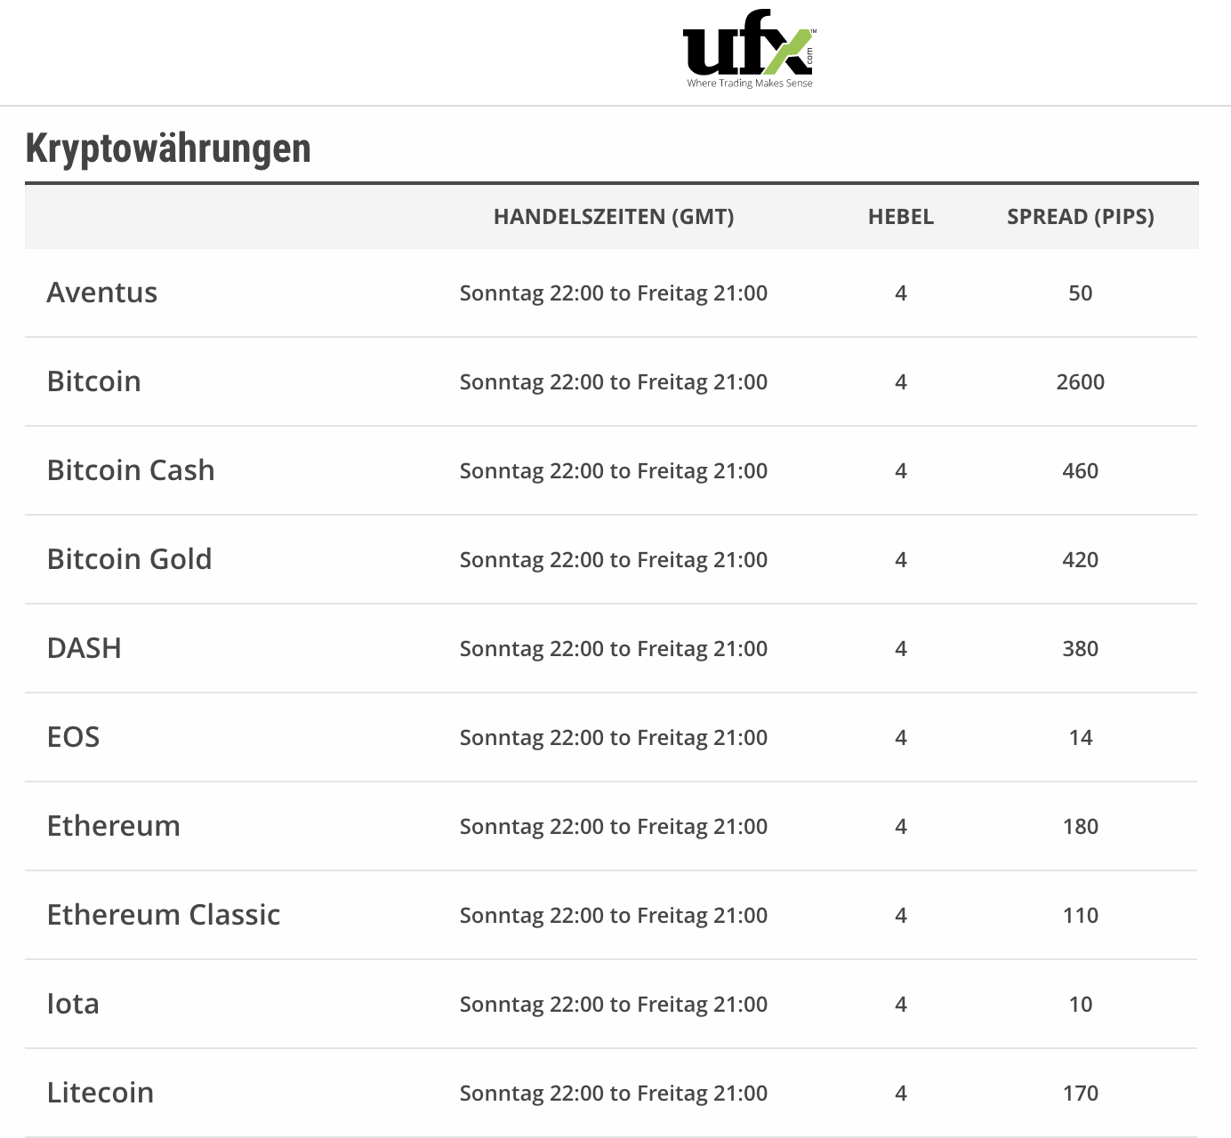Click the UFX logo at the top
The height and width of the screenshot is (1138, 1231).
coord(749,50)
